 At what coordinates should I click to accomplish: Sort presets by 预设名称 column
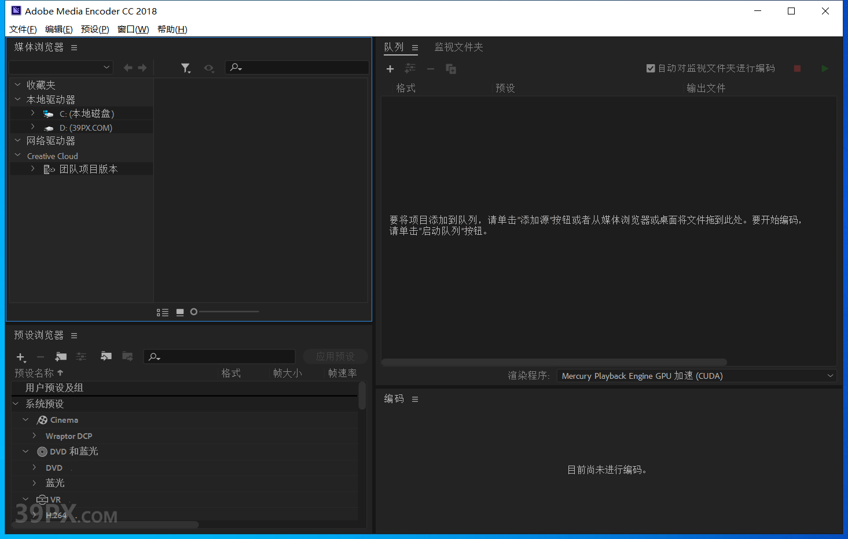coord(39,373)
